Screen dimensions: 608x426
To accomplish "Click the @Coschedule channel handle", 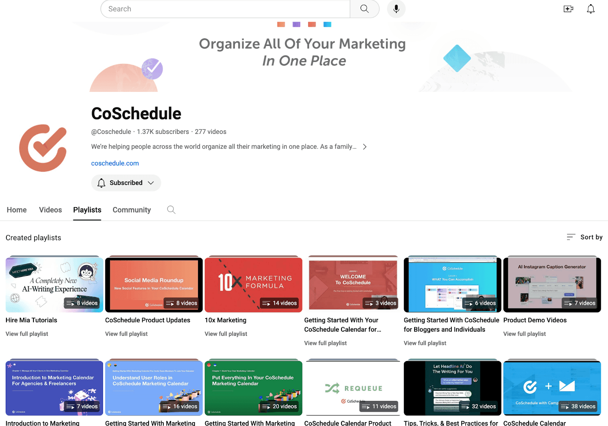I will 111,132.
